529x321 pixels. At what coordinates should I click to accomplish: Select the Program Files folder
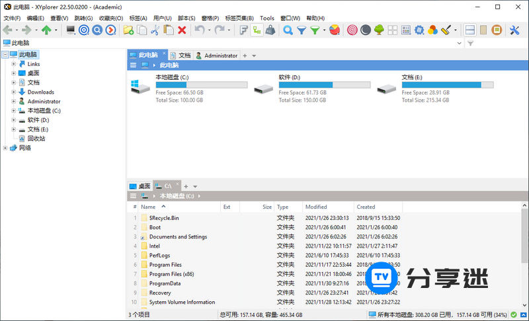click(x=165, y=265)
